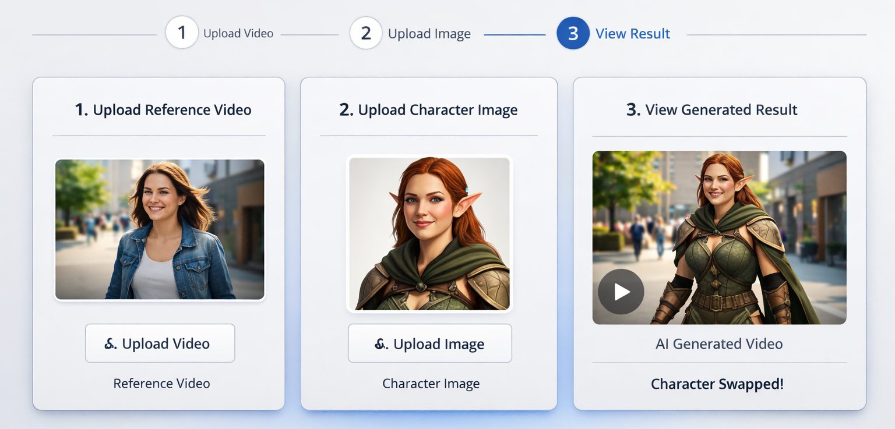Viewport: 895px width, 429px height.
Task: Go to the Upload Image step label
Action: (x=429, y=34)
